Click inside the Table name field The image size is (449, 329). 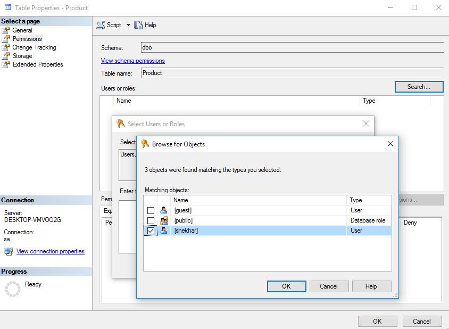(239, 72)
